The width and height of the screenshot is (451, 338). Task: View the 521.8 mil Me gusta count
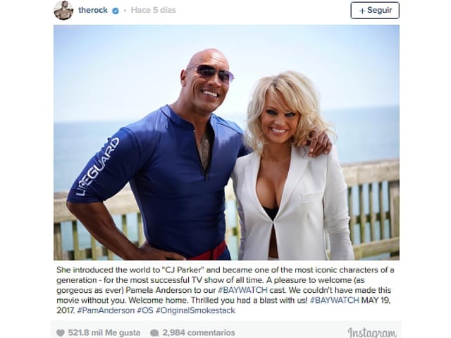click(104, 333)
